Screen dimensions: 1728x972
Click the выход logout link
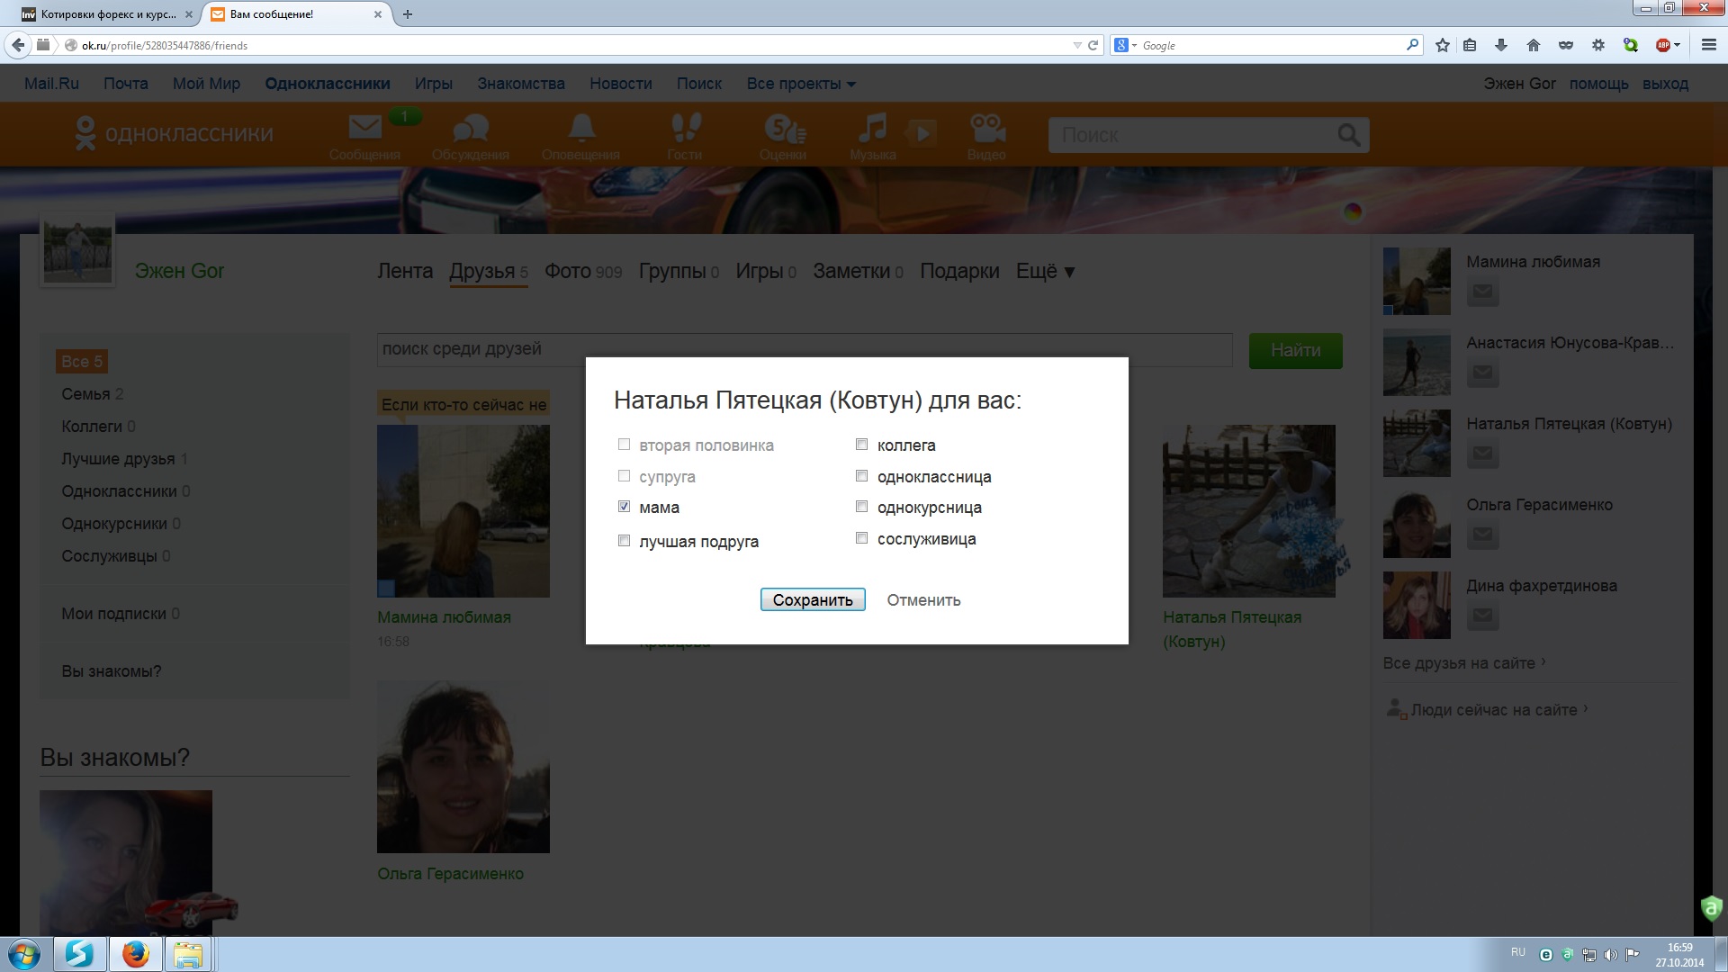(1665, 84)
